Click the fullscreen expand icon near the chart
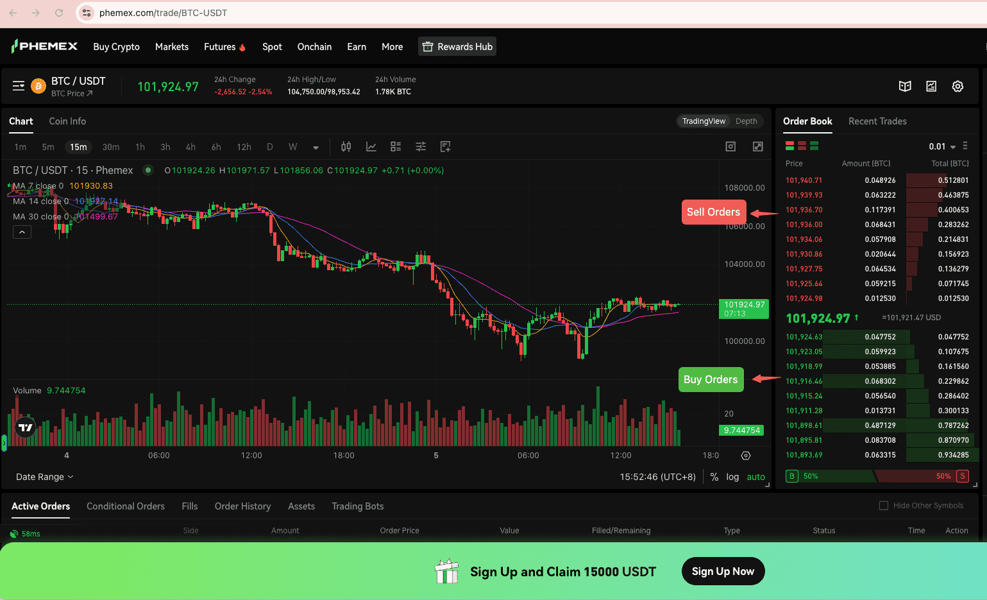The image size is (987, 600). (757, 146)
